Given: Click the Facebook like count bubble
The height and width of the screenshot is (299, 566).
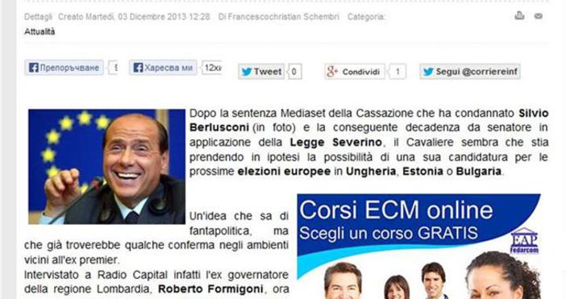Looking at the screenshot, I should click(x=212, y=68).
